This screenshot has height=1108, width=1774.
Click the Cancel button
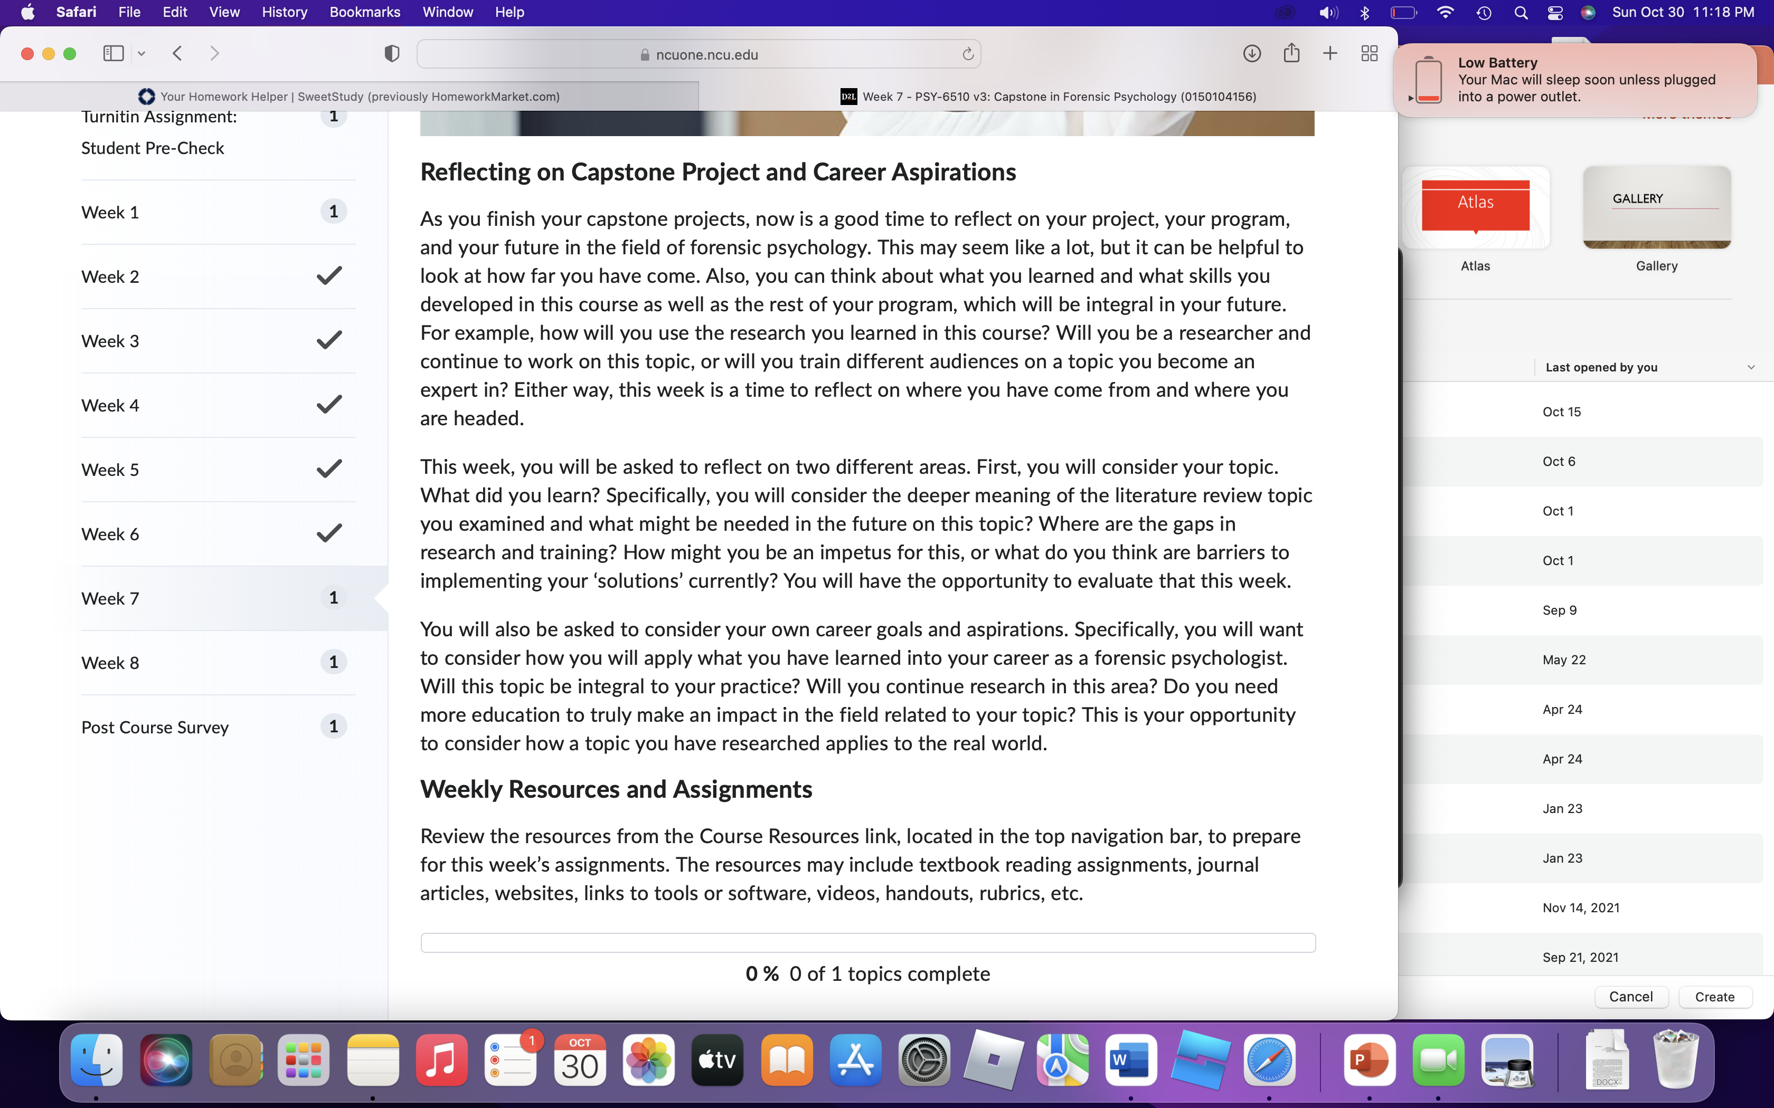pos(1630,997)
